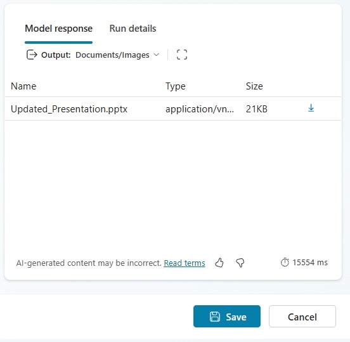350x342 pixels.
Task: Open the Output Documents/Images dropdown
Action: [118, 55]
